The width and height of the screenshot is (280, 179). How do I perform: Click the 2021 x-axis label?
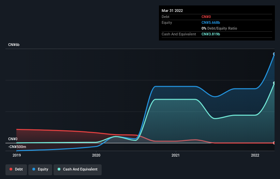176,155
